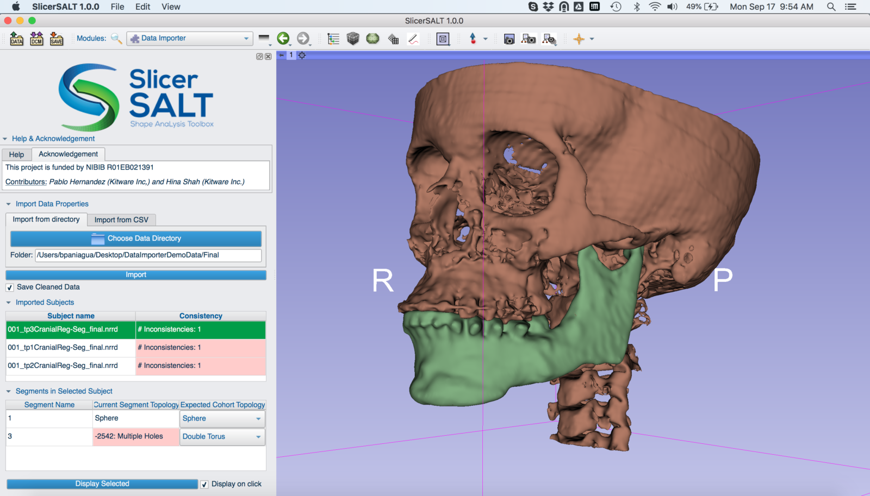Toggle Display on click checkbox
This screenshot has height=496, width=870.
[x=204, y=484]
